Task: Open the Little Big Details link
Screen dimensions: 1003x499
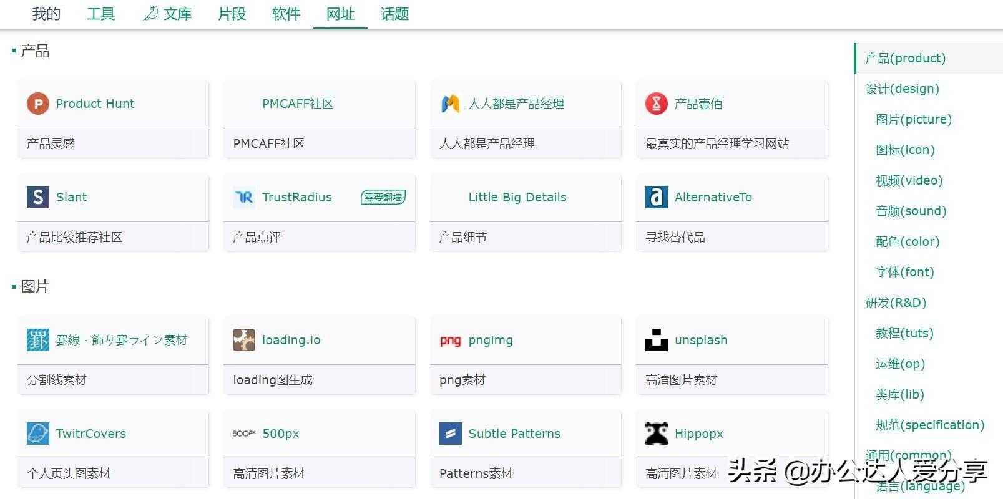Action: coord(517,197)
